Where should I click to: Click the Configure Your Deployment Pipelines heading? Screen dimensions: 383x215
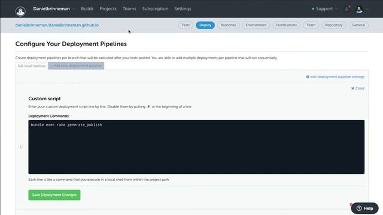[71, 44]
